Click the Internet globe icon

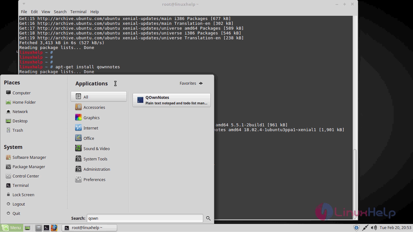[78, 128]
